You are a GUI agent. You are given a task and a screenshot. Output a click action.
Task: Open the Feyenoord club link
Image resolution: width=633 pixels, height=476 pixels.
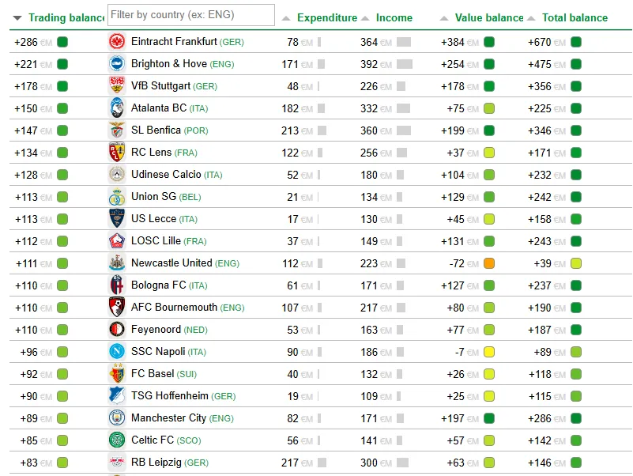(x=156, y=330)
